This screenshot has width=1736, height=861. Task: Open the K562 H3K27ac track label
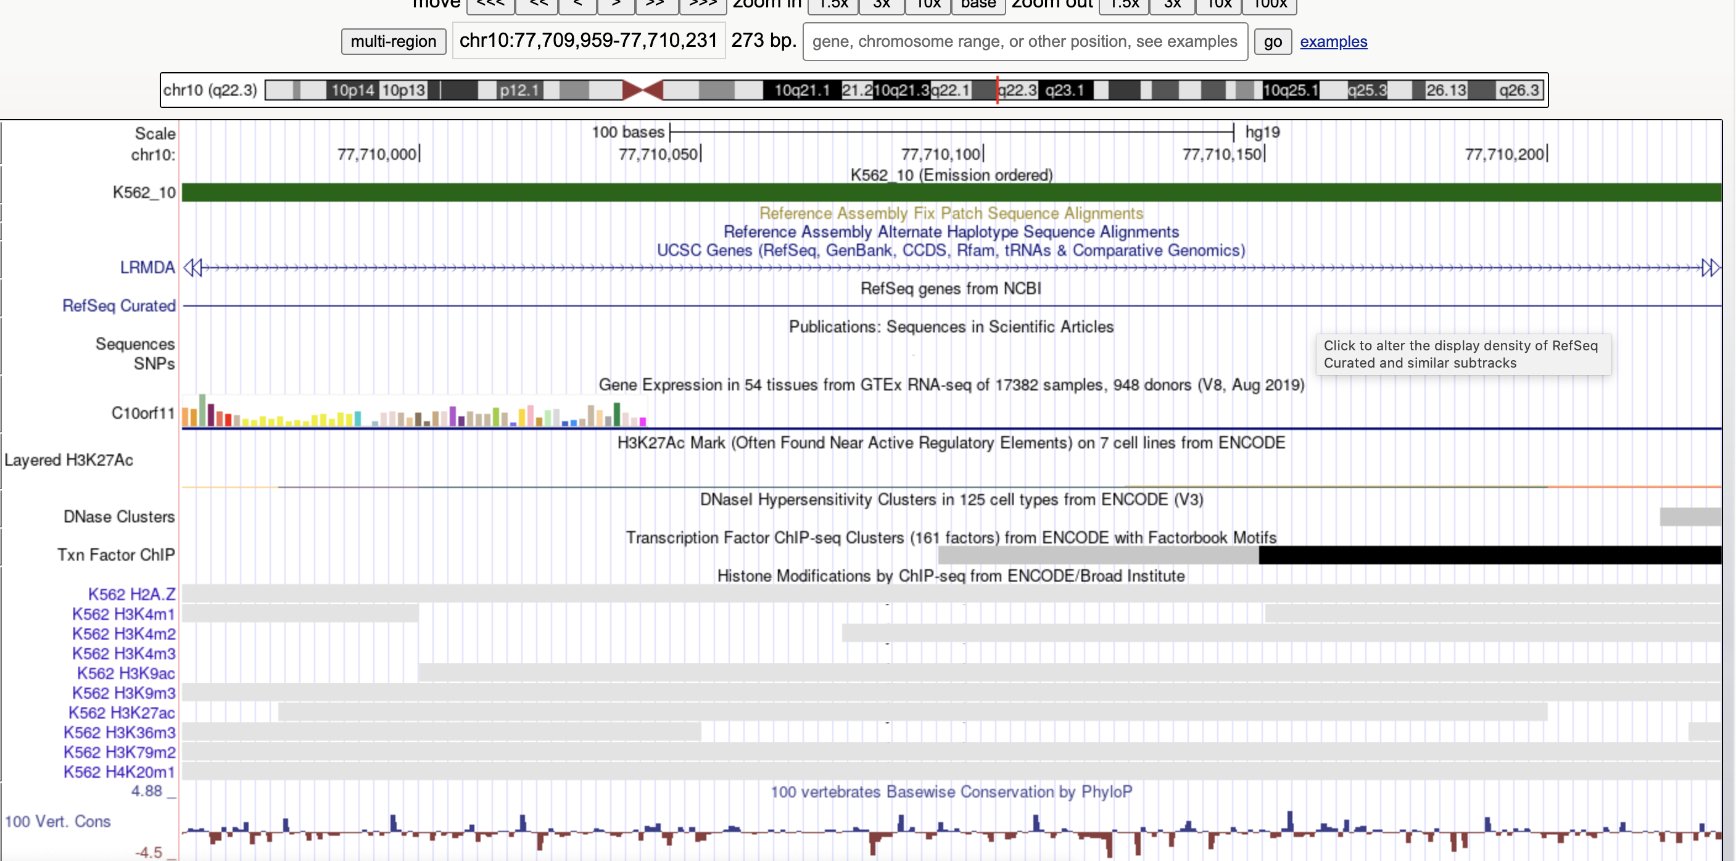[x=122, y=713]
